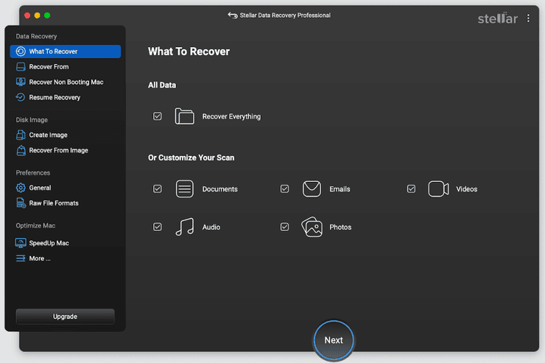Image resolution: width=545 pixels, height=363 pixels.
Task: Click the Documents label
Action: (220, 189)
